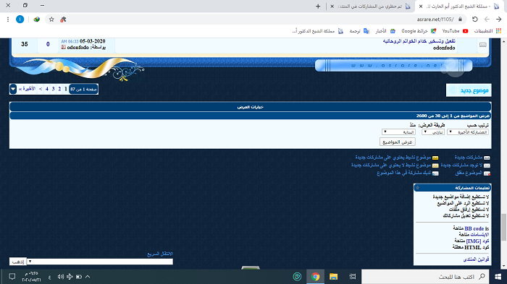
Task: Expand the time range dropdown (البداية)
Action: [398, 132]
